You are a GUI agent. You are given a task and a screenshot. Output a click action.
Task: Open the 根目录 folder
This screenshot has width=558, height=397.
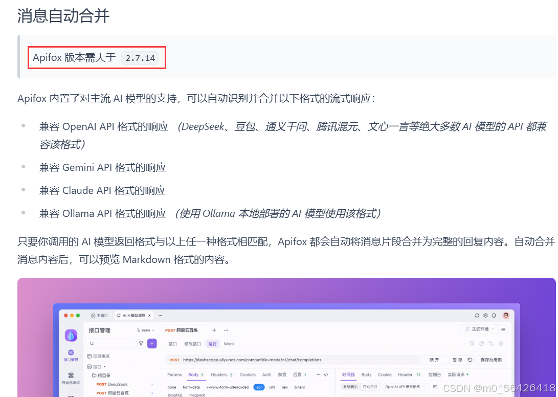101,376
